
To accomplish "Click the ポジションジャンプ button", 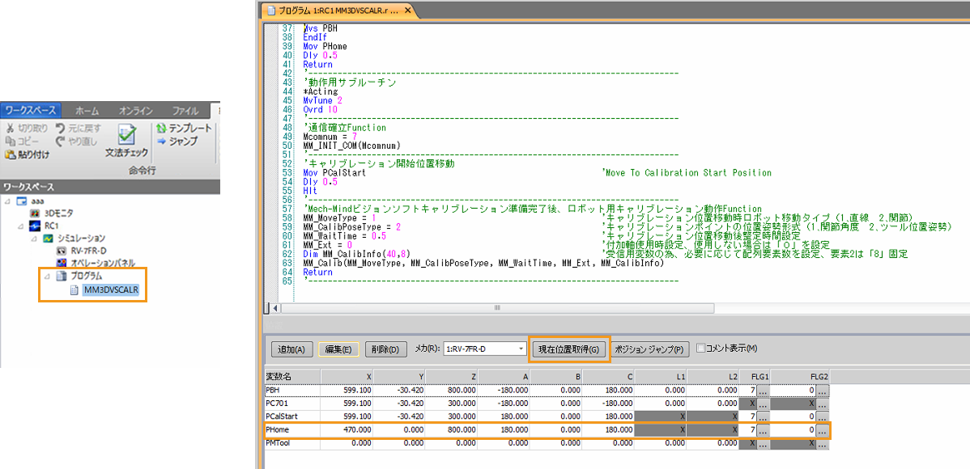I will [x=650, y=349].
